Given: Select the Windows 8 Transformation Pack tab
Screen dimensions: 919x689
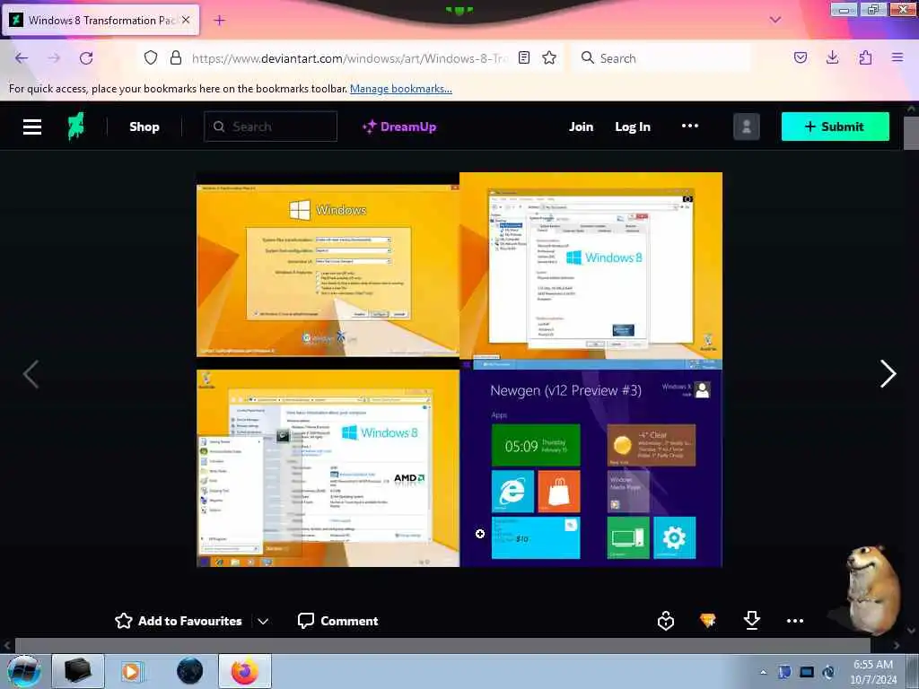Looking at the screenshot, I should pos(101,20).
